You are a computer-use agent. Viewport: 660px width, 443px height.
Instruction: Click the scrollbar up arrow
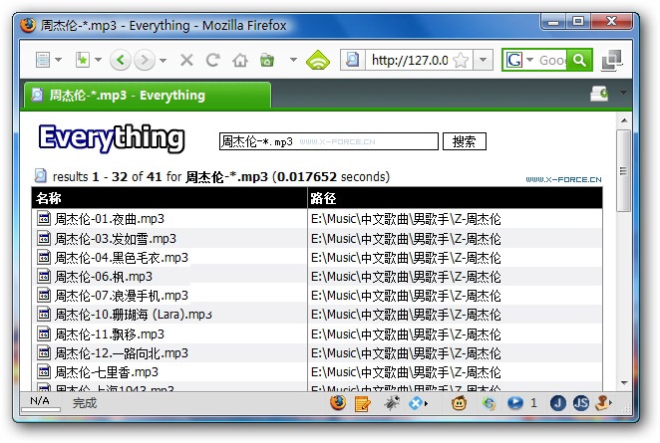624,120
